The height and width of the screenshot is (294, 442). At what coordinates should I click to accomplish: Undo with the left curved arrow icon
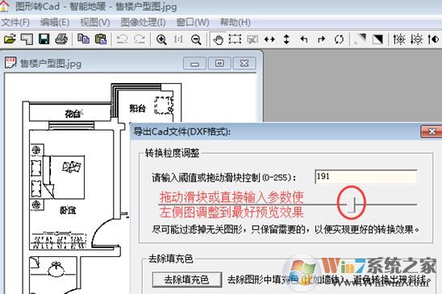click(123, 39)
